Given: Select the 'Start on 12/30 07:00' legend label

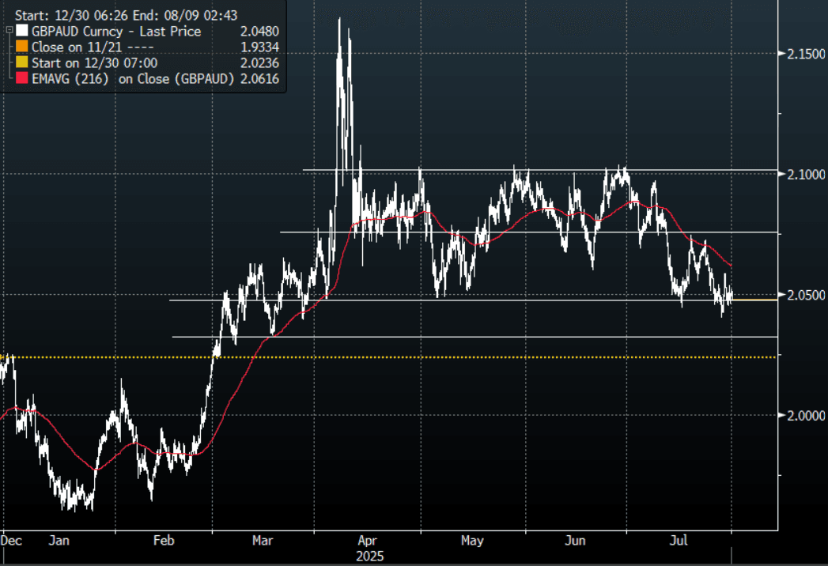Looking at the screenshot, I should [95, 62].
